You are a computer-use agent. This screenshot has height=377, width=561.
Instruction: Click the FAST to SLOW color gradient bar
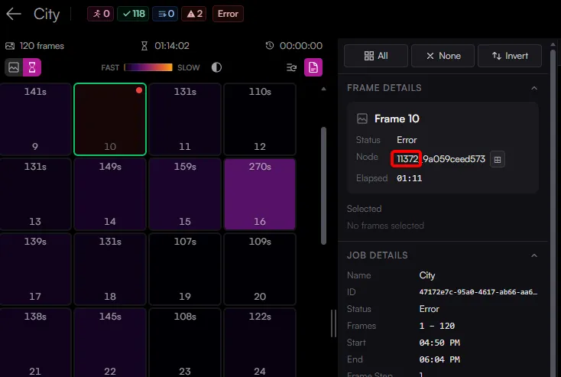click(148, 67)
